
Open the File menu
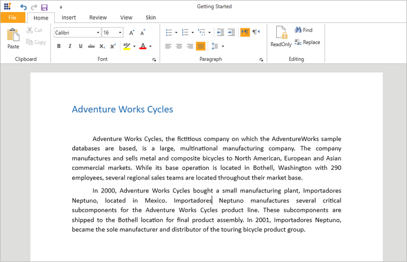12,17
